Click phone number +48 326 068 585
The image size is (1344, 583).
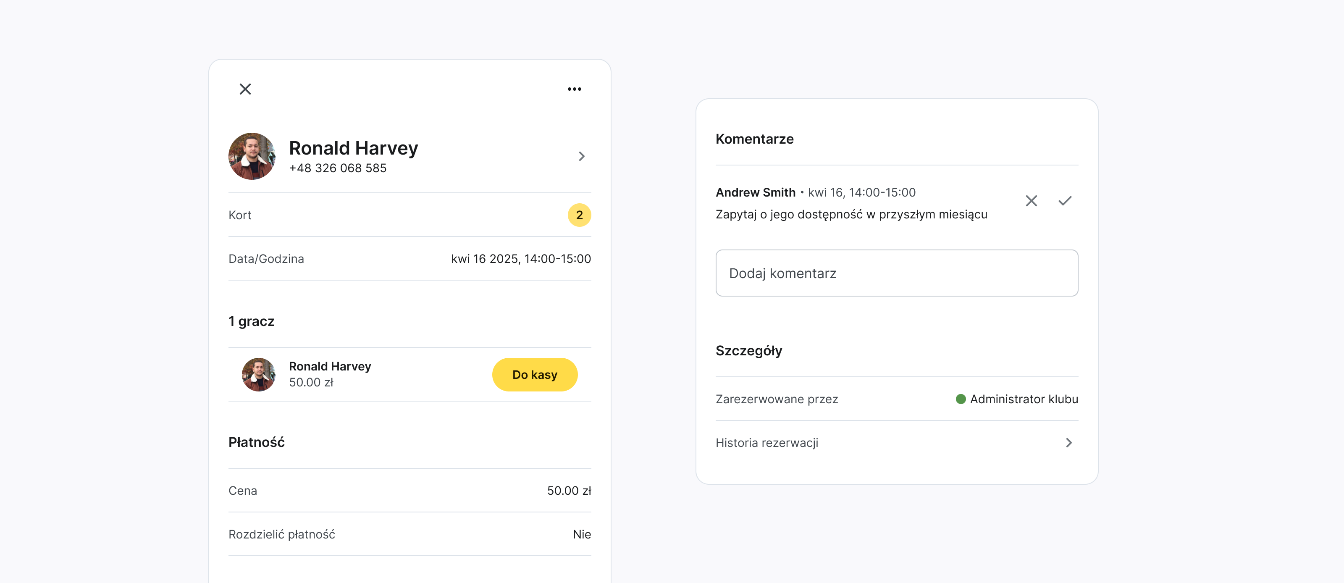point(338,168)
